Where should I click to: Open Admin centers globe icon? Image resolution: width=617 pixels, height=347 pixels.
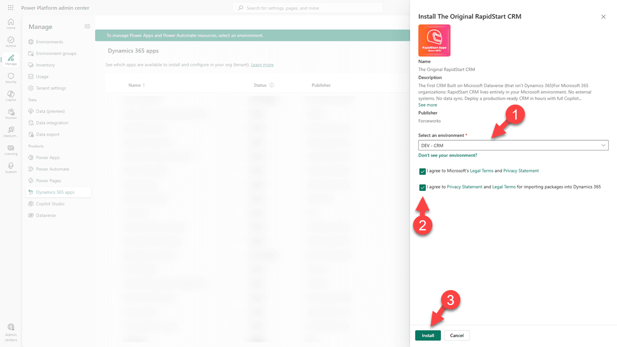[x=11, y=330]
